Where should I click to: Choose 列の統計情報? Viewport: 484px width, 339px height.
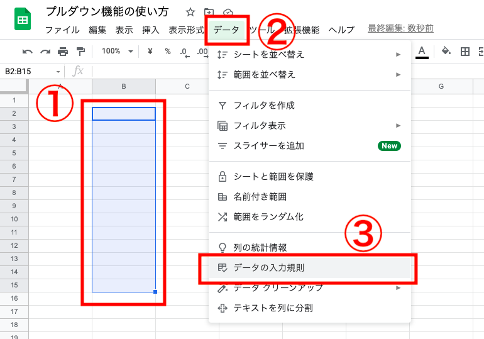(x=310, y=248)
